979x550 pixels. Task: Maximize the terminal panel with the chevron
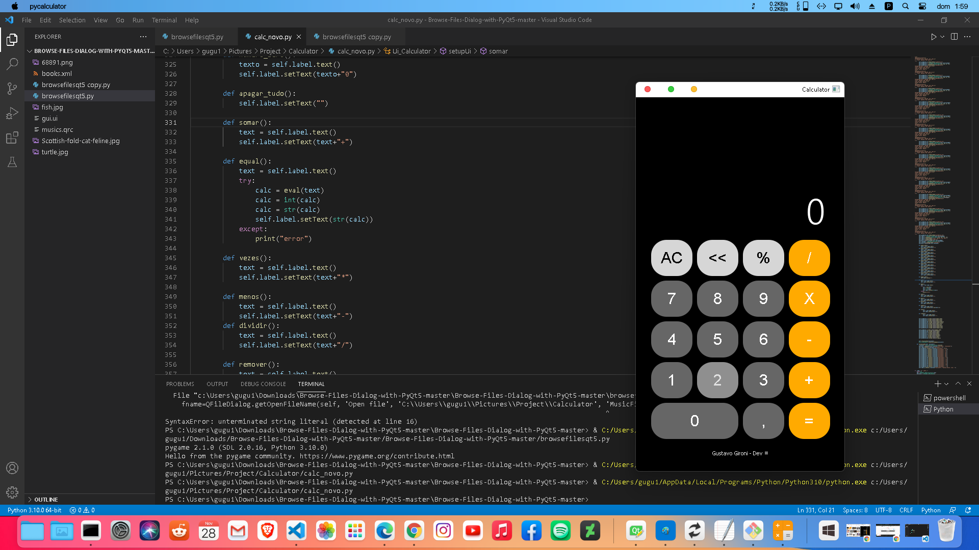pos(958,383)
